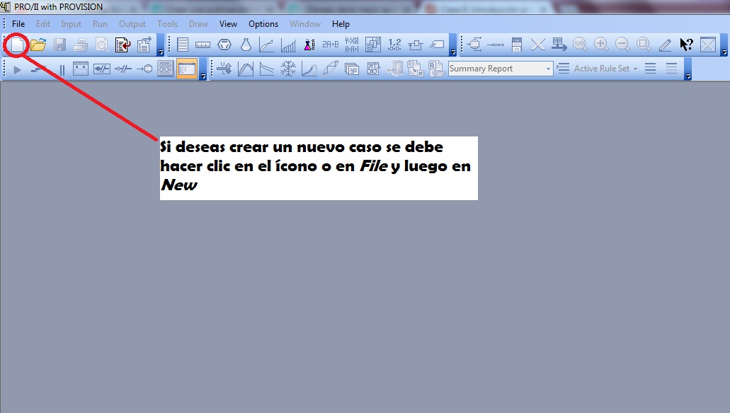Select the annotation pencil tool
Image resolution: width=730 pixels, height=413 pixels.
[x=664, y=45]
